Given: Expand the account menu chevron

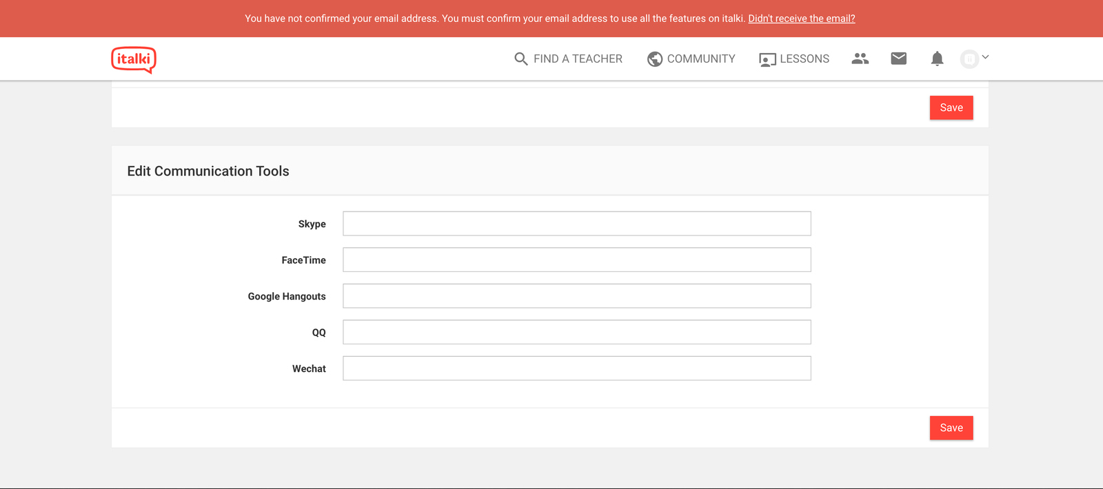Looking at the screenshot, I should click(x=986, y=57).
